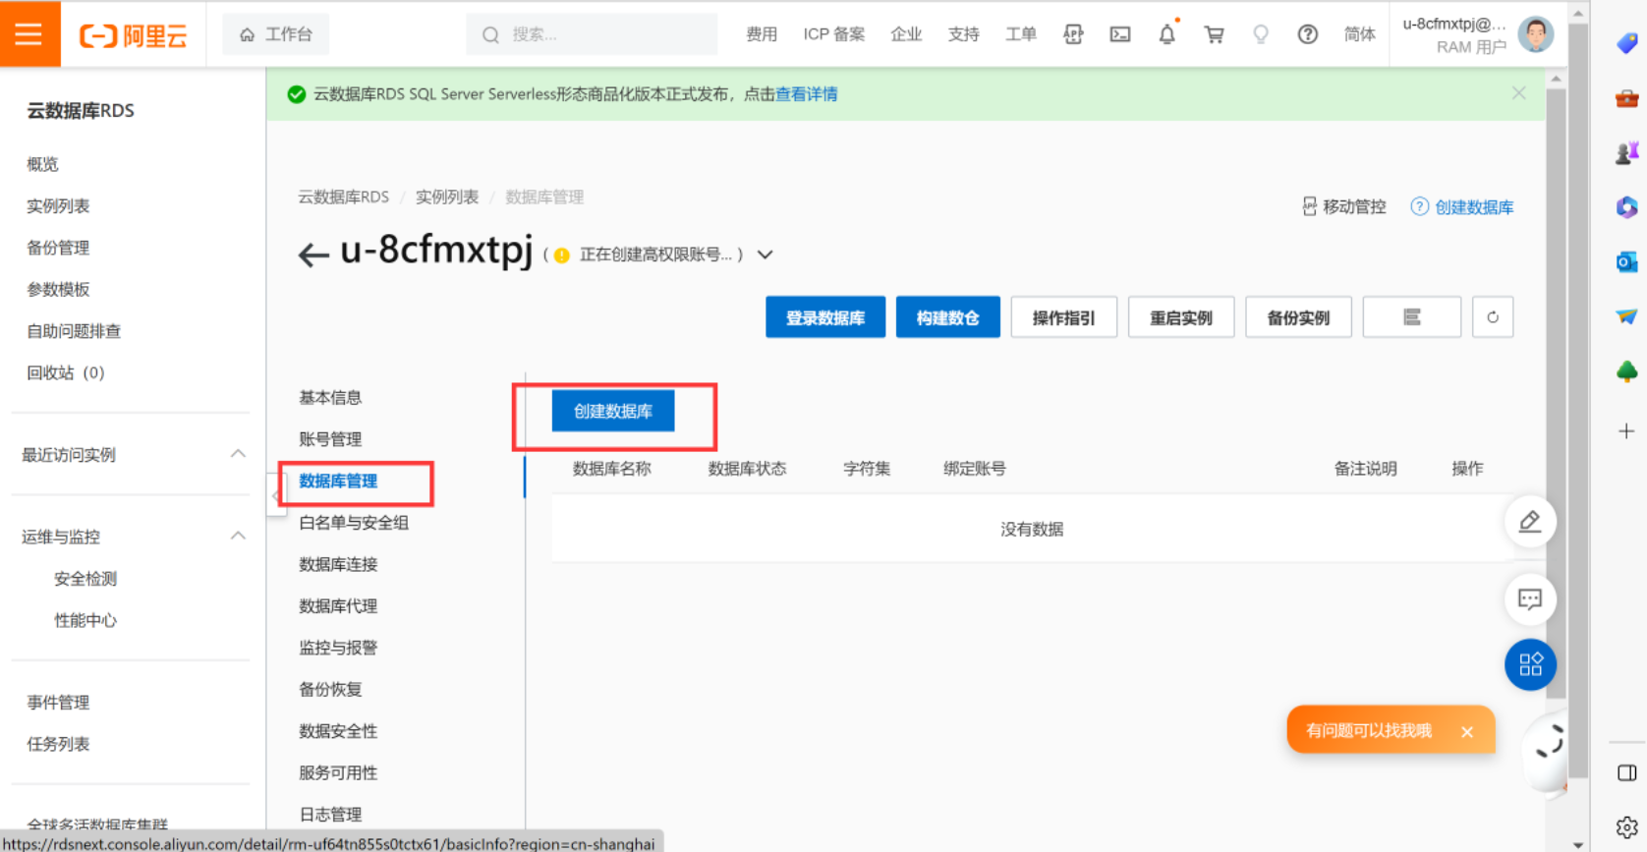Image resolution: width=1647 pixels, height=852 pixels.
Task: Open the 企业 menu
Action: point(906,34)
